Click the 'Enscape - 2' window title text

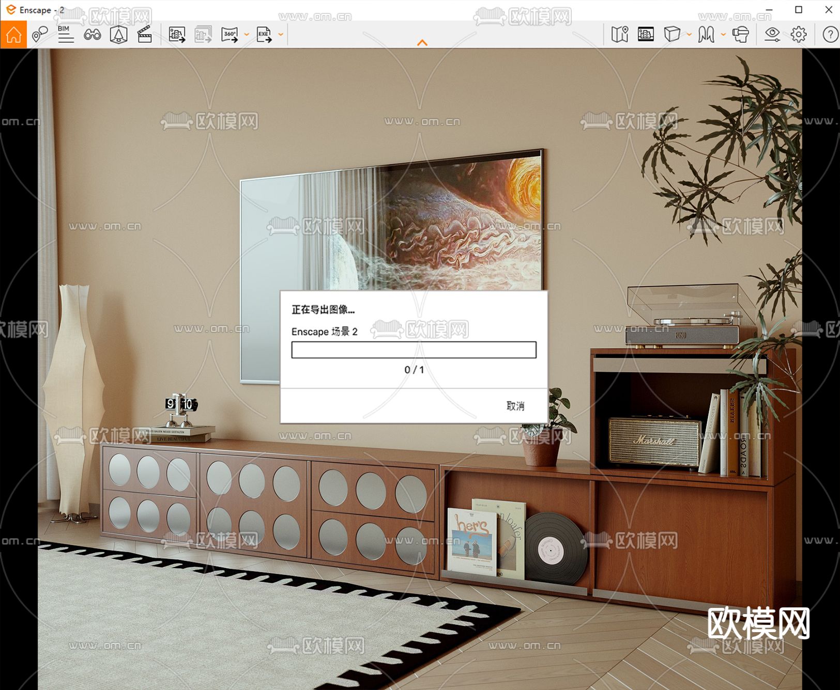(42, 10)
